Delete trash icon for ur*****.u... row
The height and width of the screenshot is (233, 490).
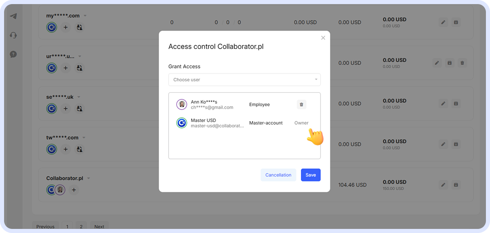coord(462,63)
